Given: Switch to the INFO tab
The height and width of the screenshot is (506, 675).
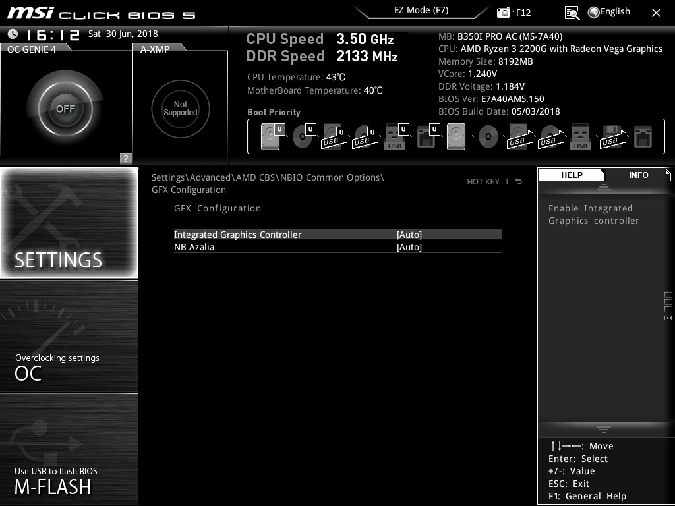Looking at the screenshot, I should click(x=638, y=175).
